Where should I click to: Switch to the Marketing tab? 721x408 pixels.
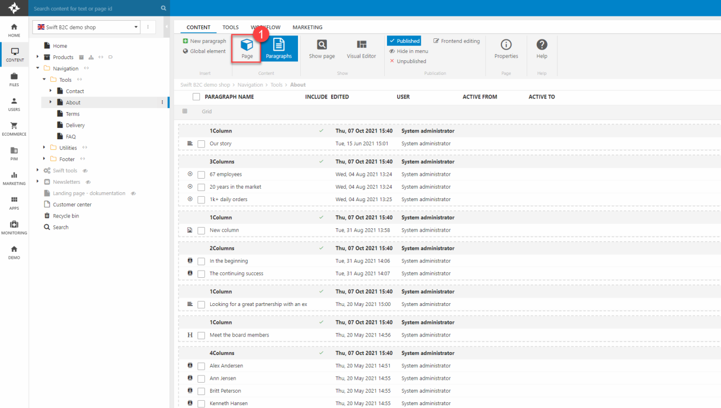307,27
